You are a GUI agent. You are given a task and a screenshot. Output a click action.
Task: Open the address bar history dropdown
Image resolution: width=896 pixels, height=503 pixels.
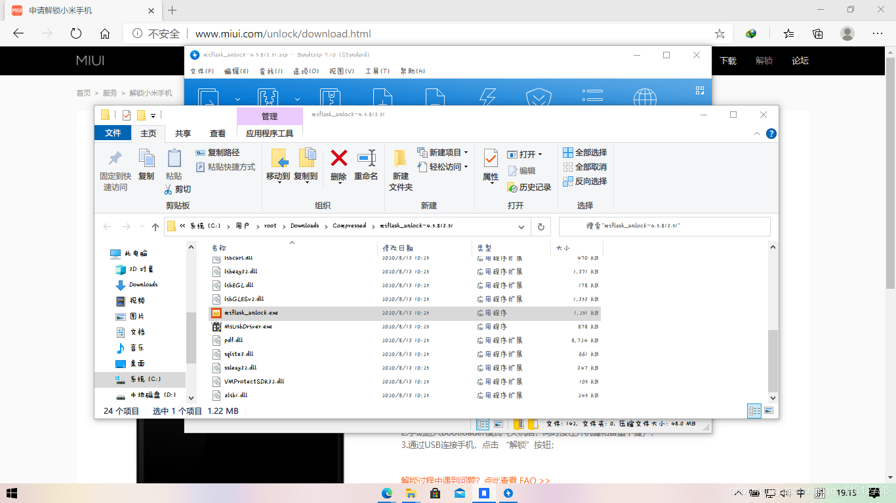522,227
